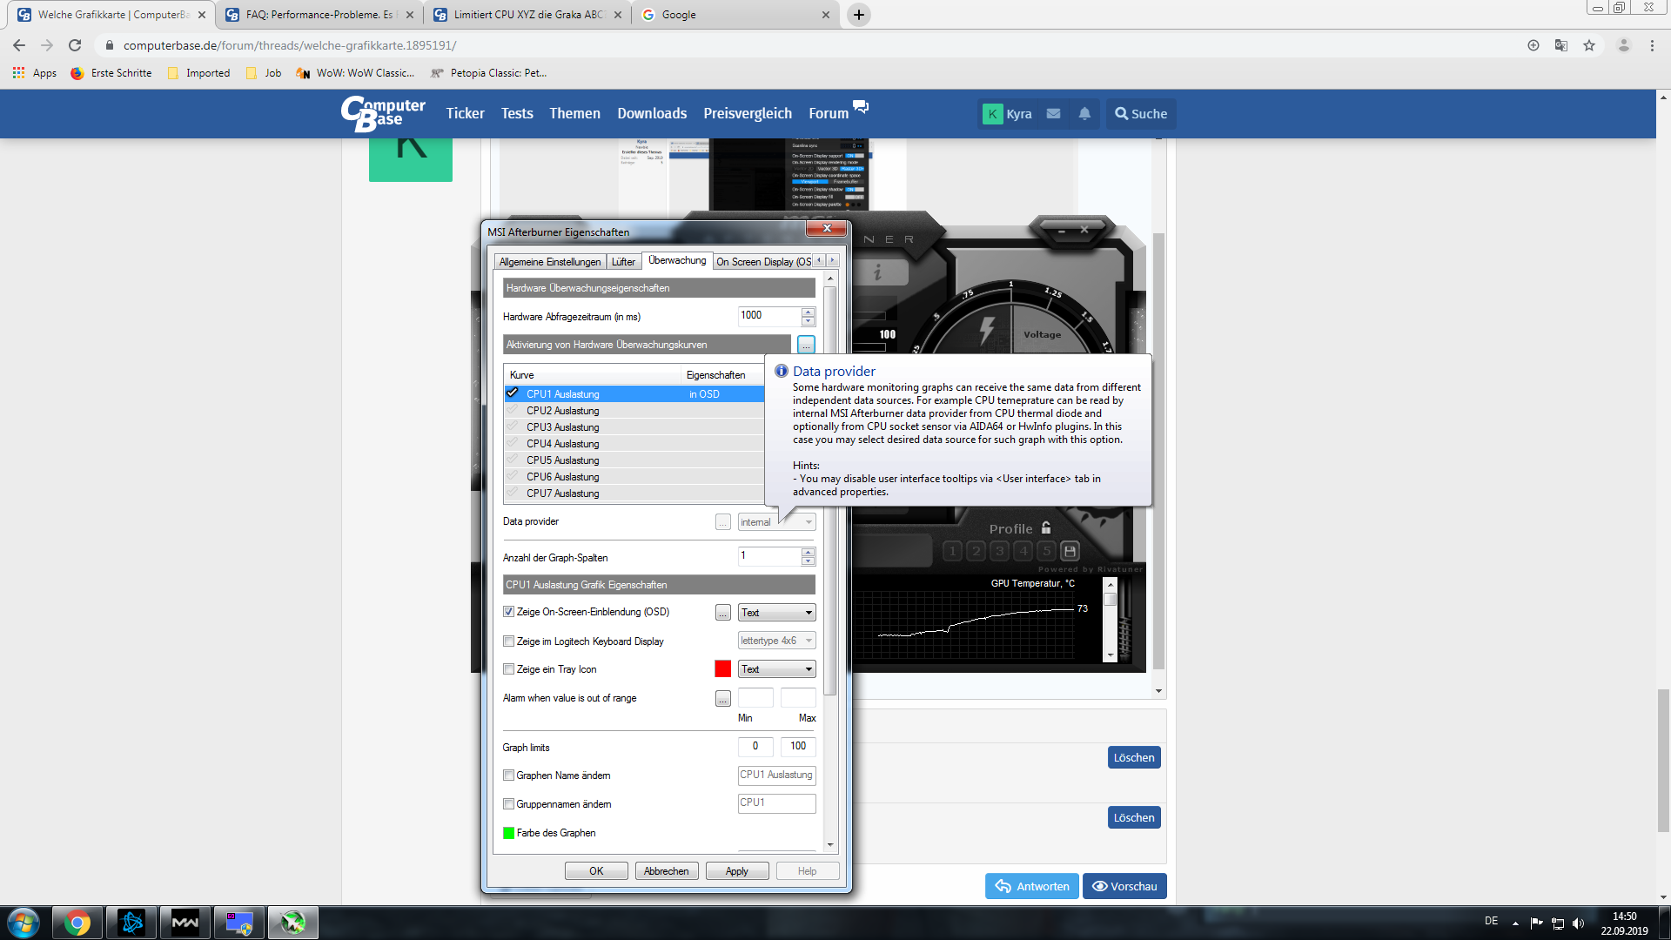Open Chrome from the taskbar
Screen dimensions: 1671x940
tap(77, 923)
